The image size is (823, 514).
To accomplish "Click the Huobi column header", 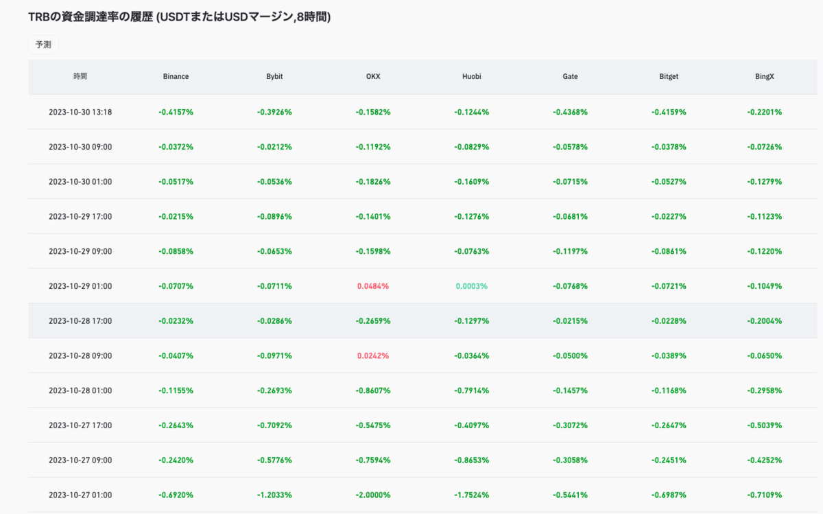I will tap(472, 77).
